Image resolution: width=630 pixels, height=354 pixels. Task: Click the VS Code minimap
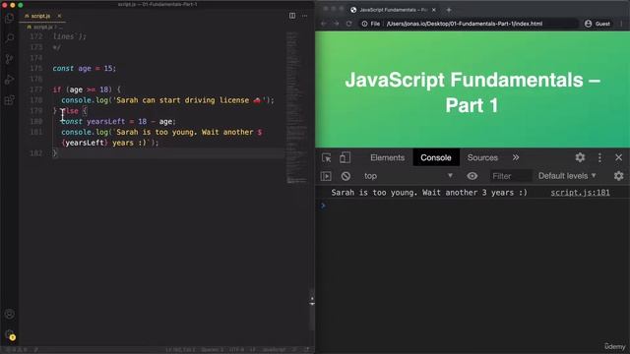[x=297, y=107]
